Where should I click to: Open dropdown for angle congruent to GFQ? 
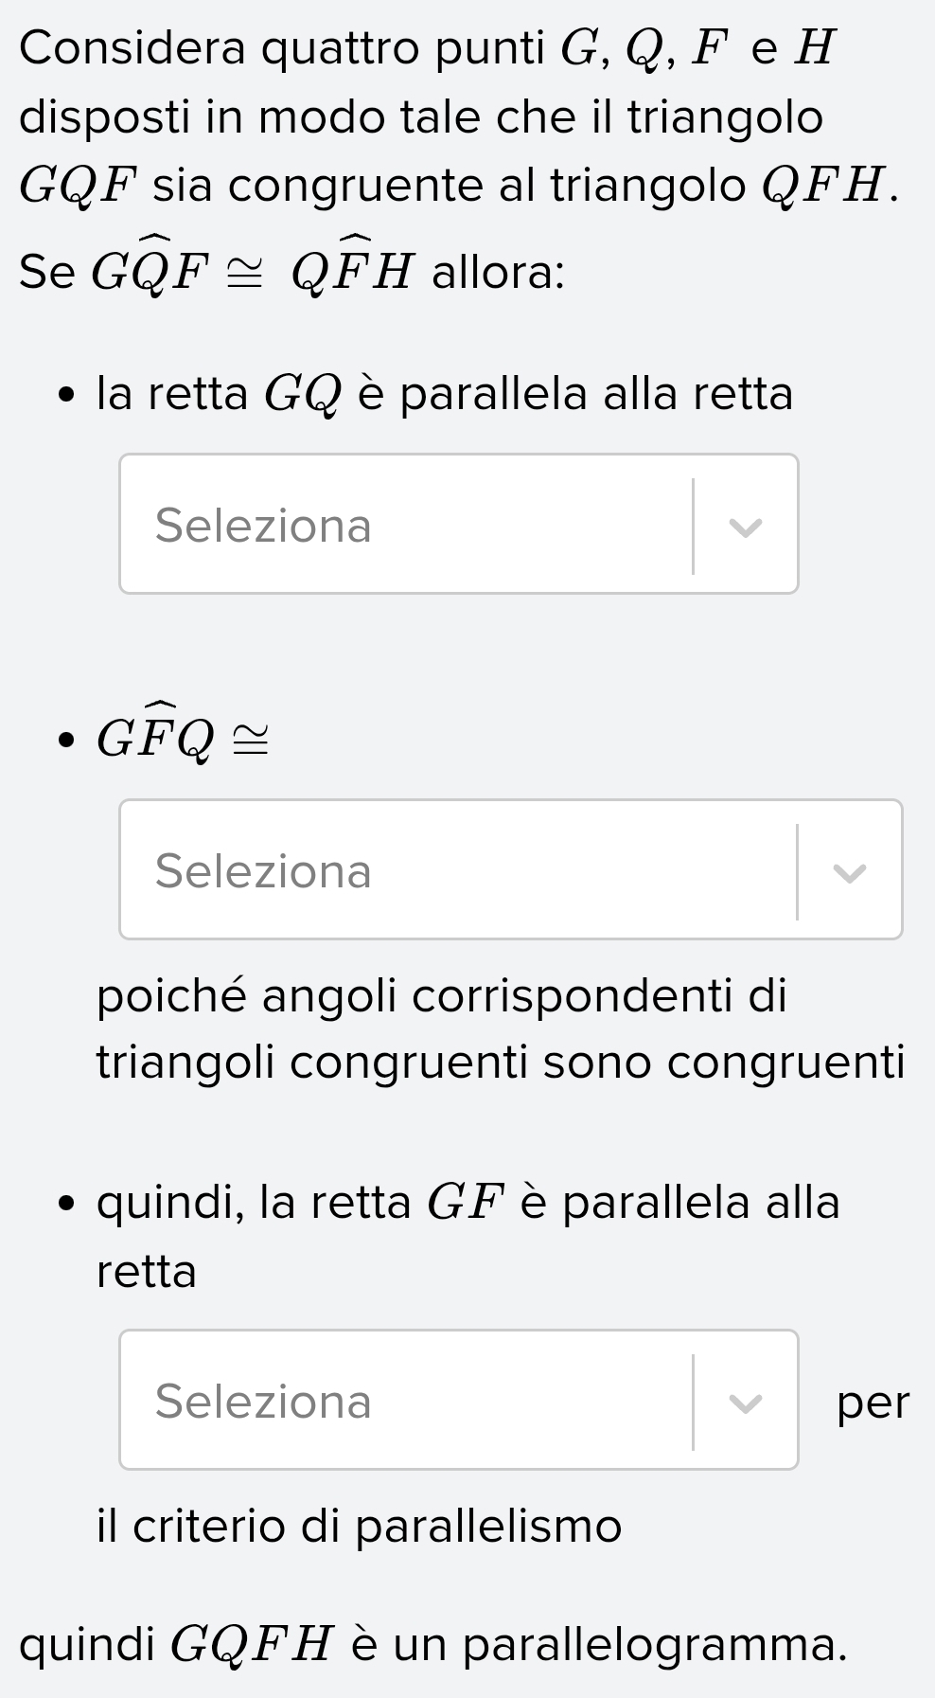click(510, 870)
